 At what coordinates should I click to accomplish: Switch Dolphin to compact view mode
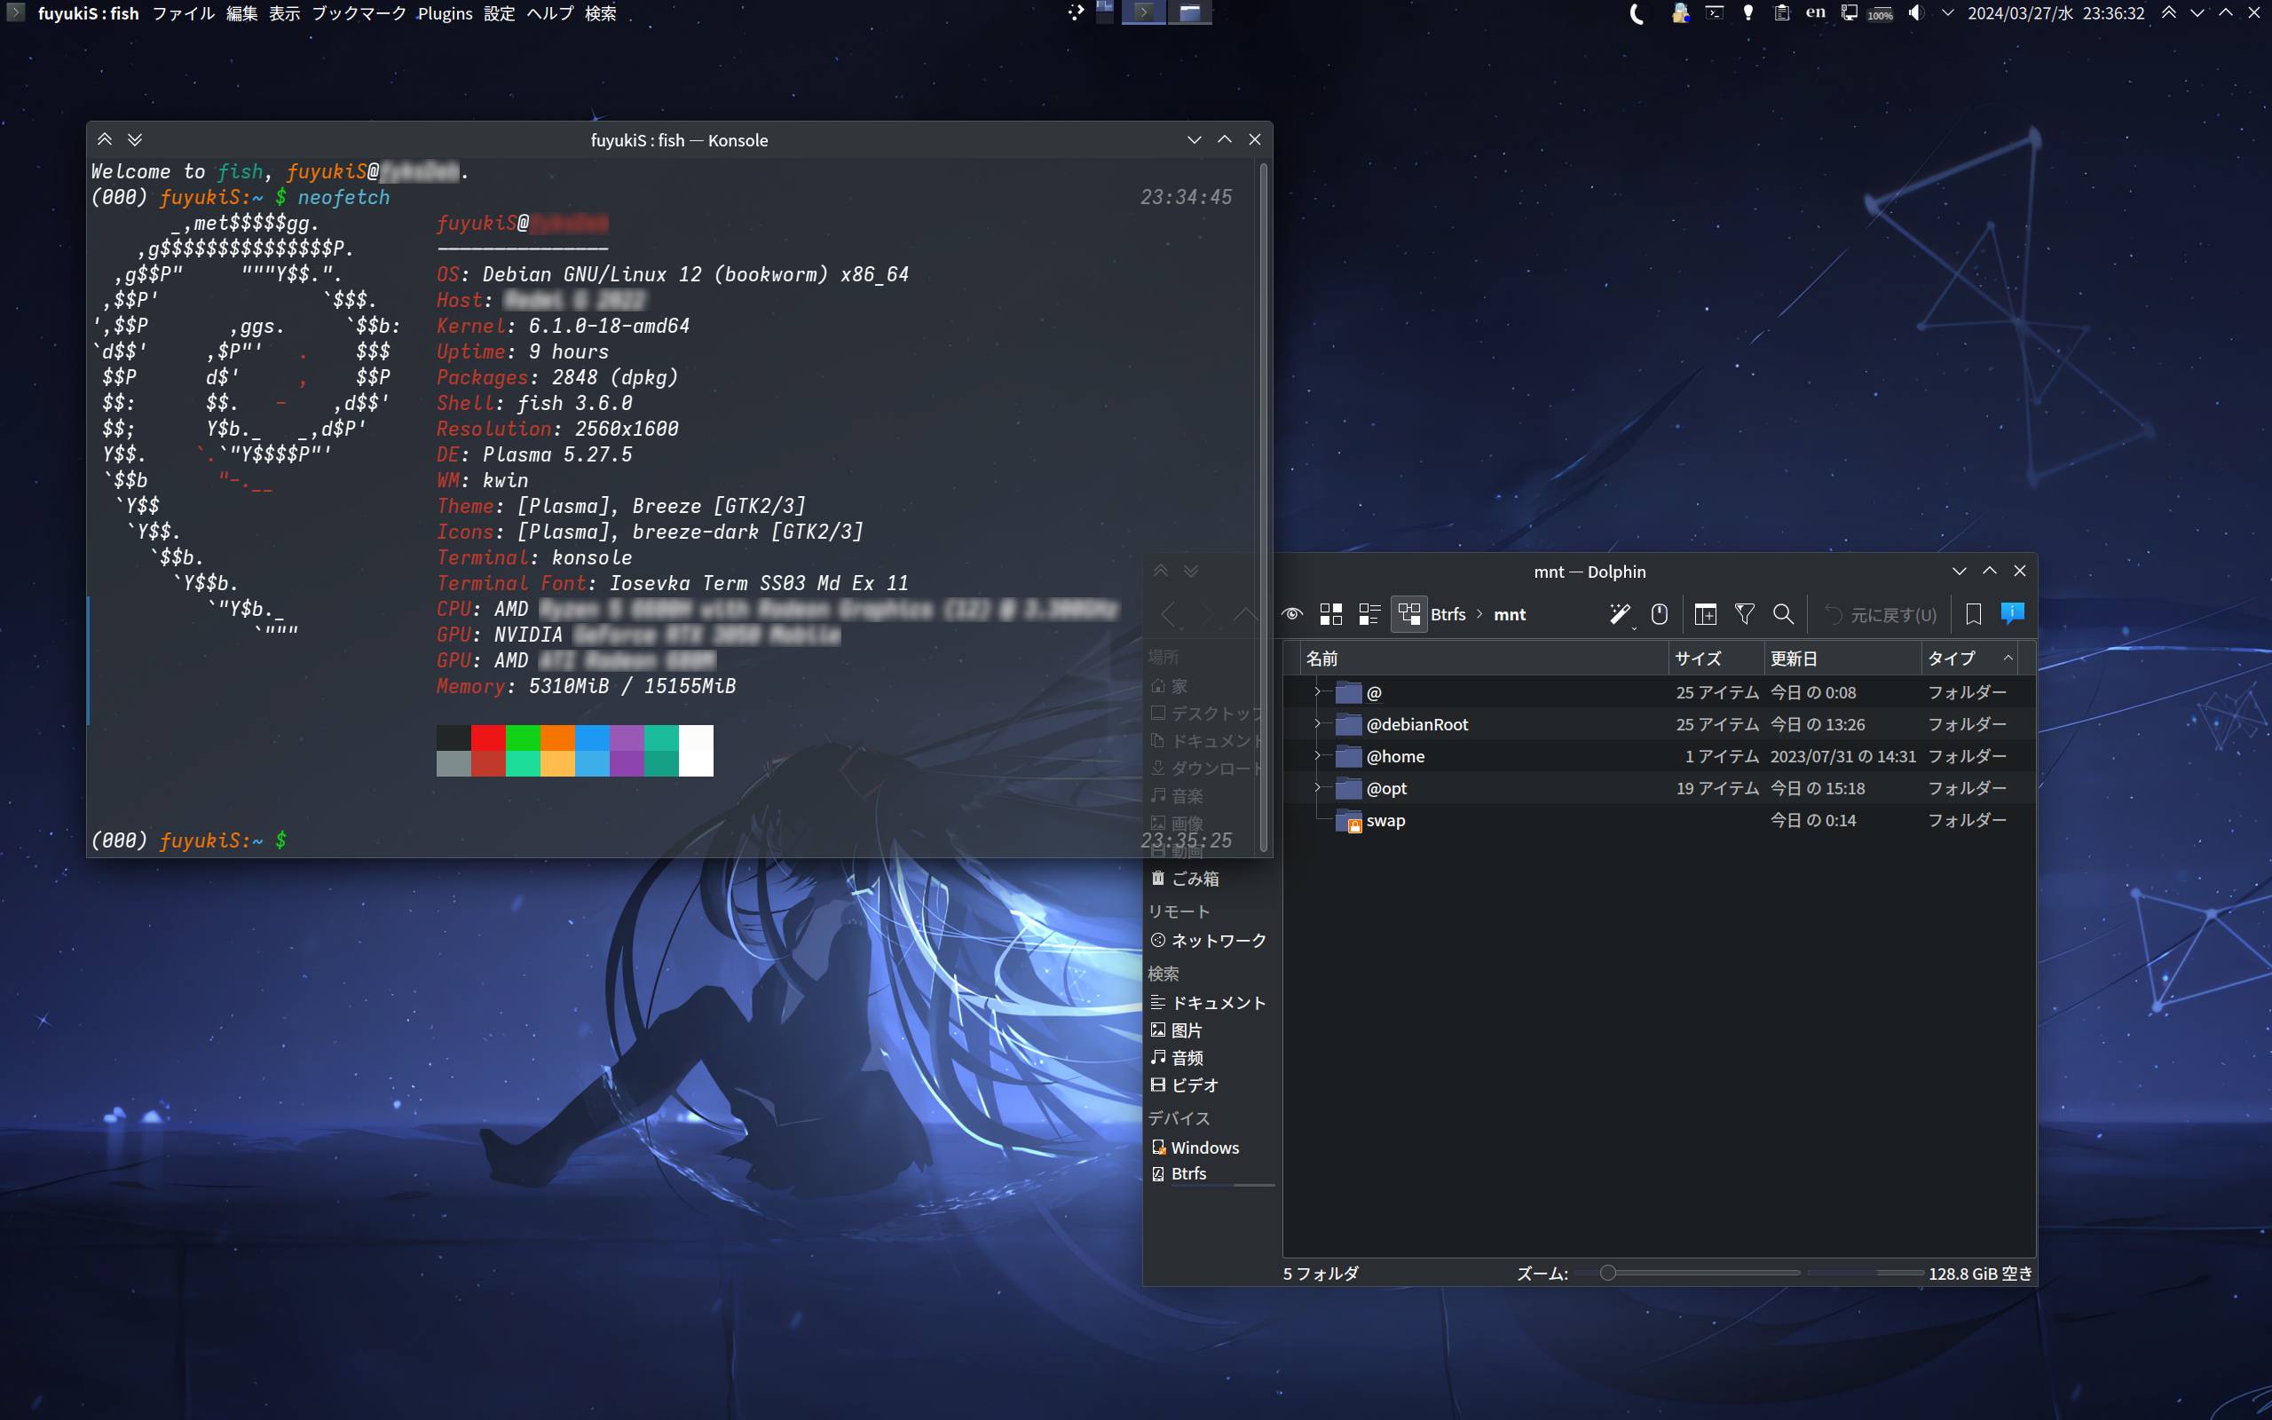tap(1369, 614)
